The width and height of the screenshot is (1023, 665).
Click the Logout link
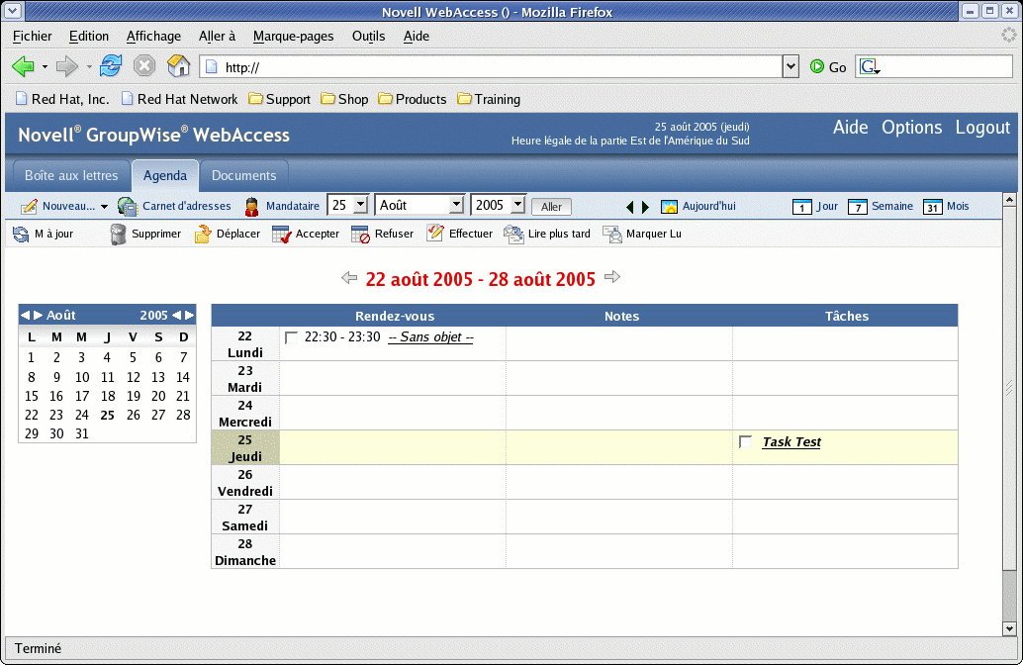tap(982, 128)
